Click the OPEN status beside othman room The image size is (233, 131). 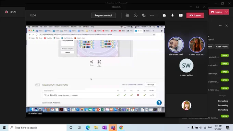(225, 80)
